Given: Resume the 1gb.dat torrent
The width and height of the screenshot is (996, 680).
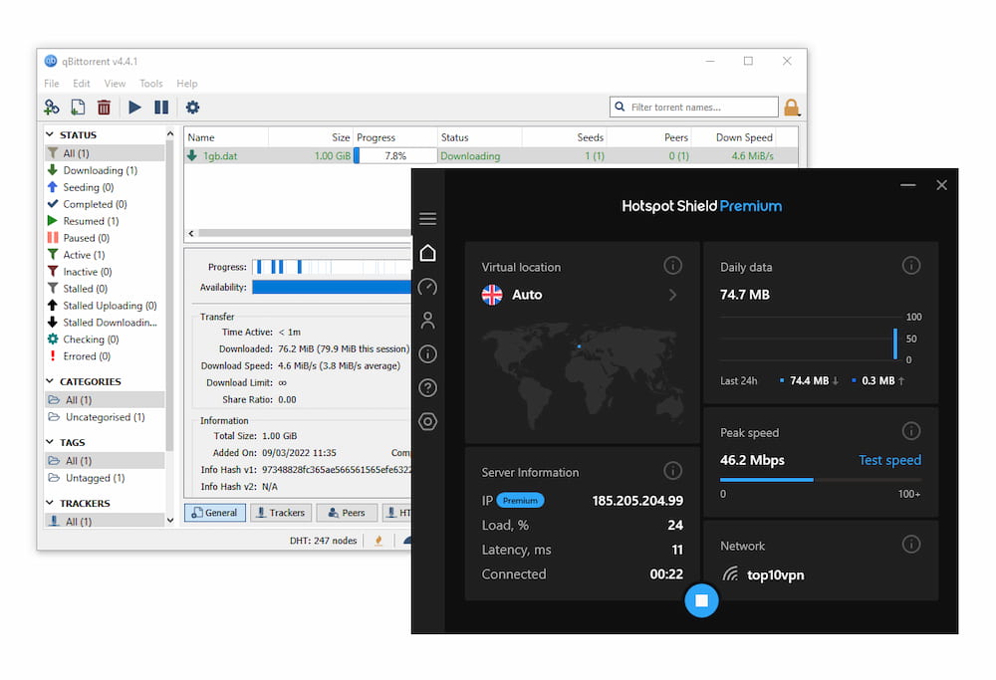Looking at the screenshot, I should (134, 107).
